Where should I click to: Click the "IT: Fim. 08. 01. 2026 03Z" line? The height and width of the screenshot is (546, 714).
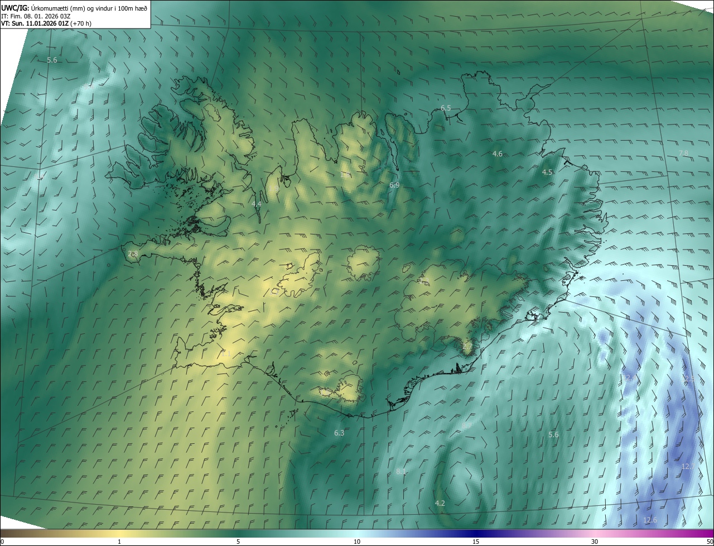[36, 16]
